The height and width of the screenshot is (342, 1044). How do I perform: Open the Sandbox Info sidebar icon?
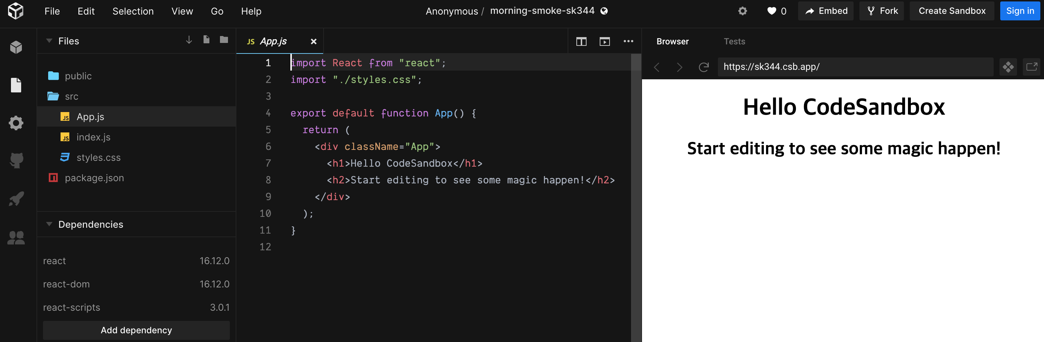pyautogui.click(x=16, y=47)
